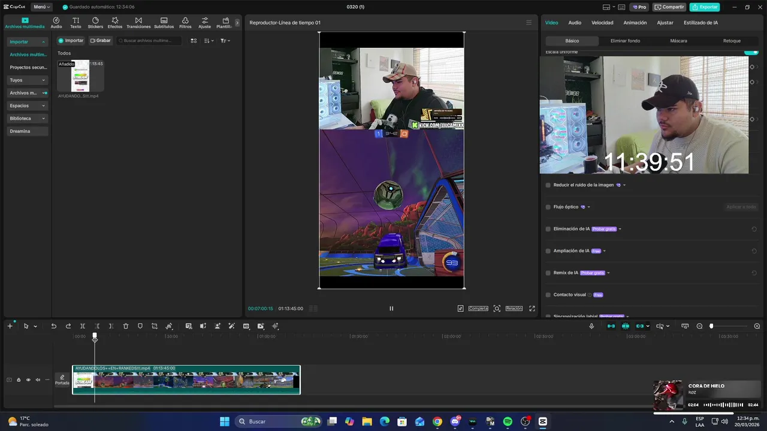The width and height of the screenshot is (767, 431).
Task: Click the Pro upgrade button
Action: click(640, 7)
